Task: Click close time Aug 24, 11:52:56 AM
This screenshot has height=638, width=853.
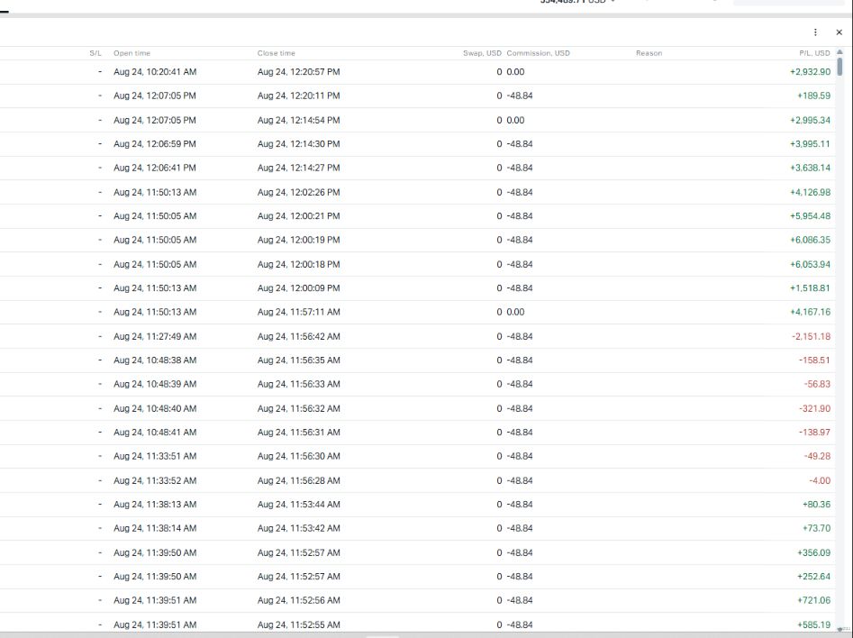Action: (x=299, y=601)
